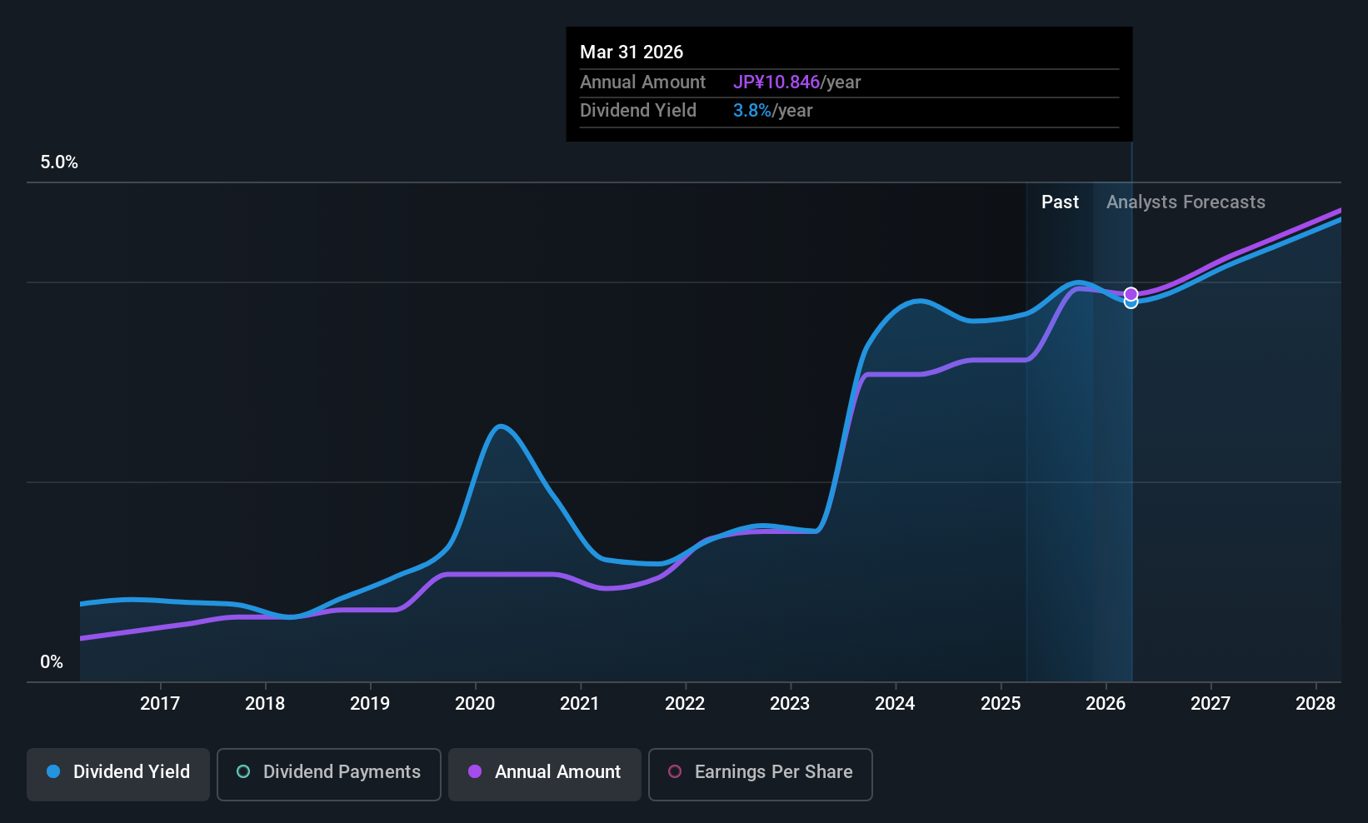Click the pink Earnings Per Share circle icon
The height and width of the screenshot is (823, 1368).
(675, 773)
